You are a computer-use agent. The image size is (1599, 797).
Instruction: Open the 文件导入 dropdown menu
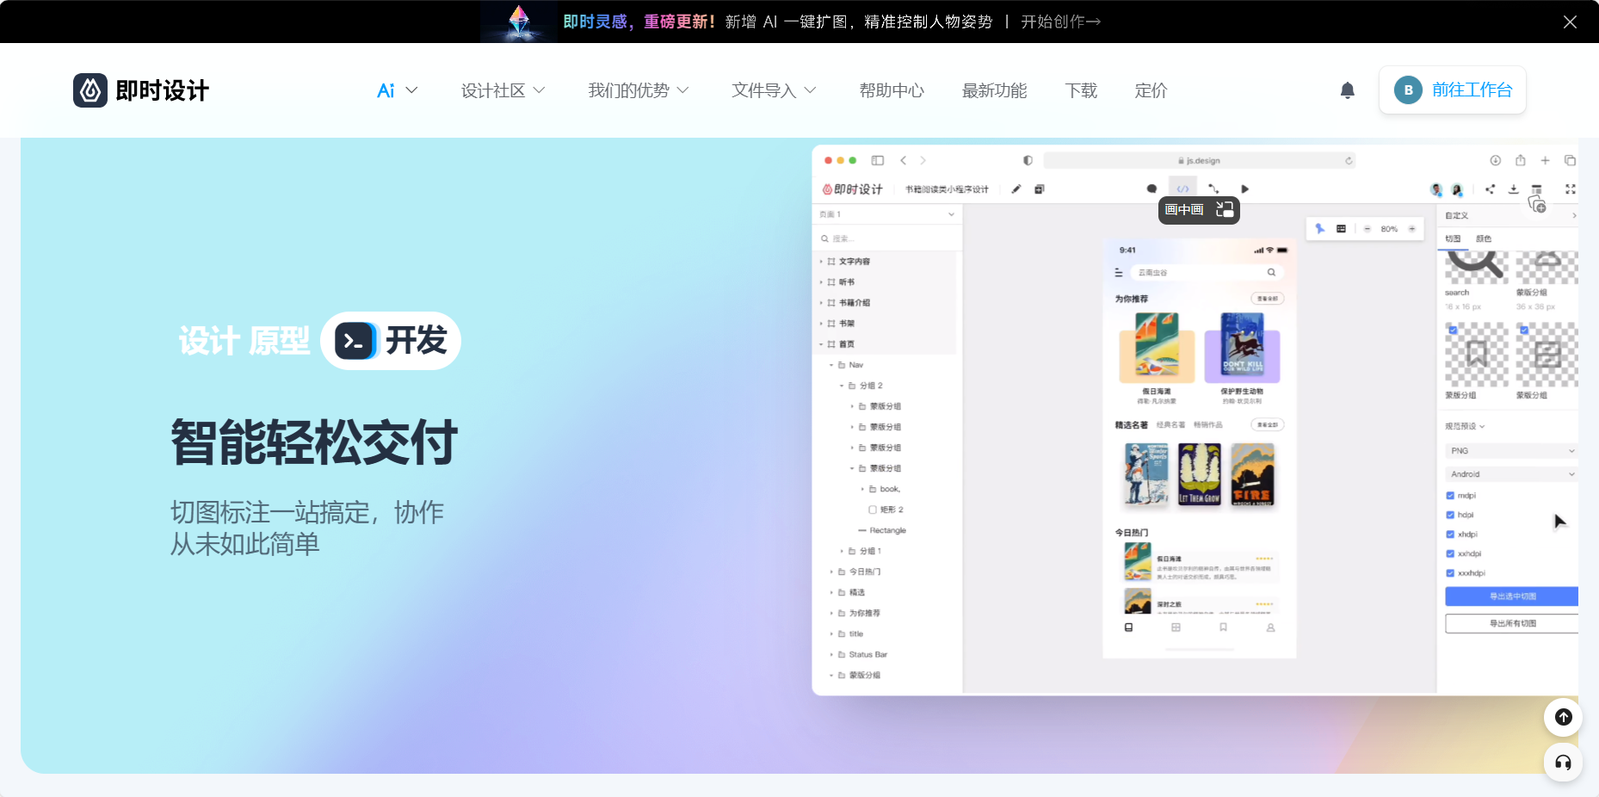coord(774,90)
